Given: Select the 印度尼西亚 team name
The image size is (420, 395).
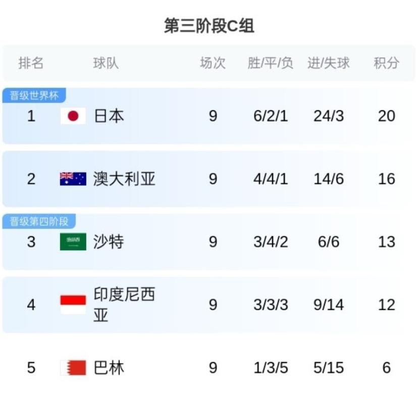Looking at the screenshot, I should (x=124, y=305).
